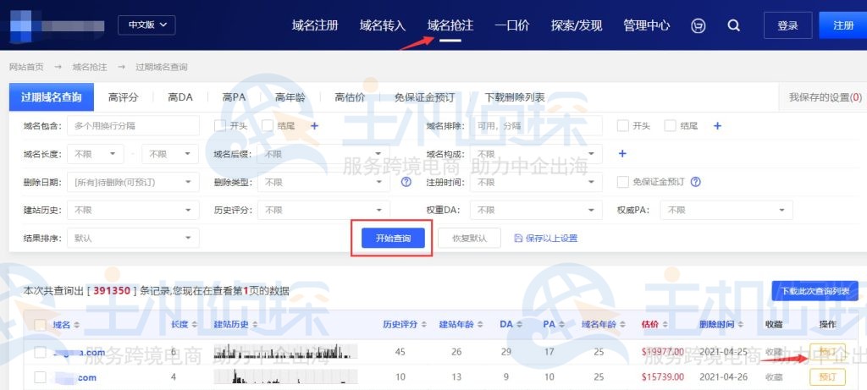Open 一口价 menu item
Image resolution: width=867 pixels, height=390 pixels.
(x=512, y=25)
